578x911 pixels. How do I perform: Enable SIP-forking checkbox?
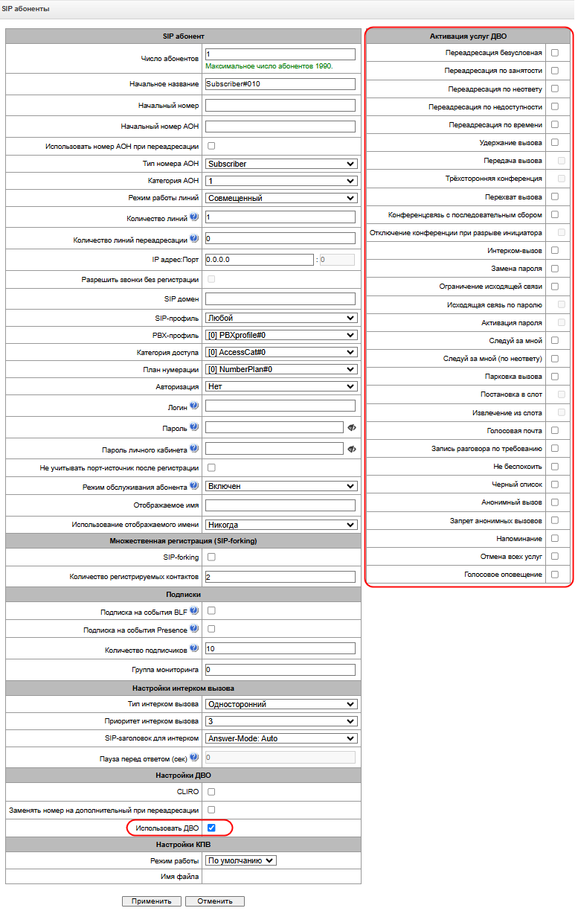[211, 557]
